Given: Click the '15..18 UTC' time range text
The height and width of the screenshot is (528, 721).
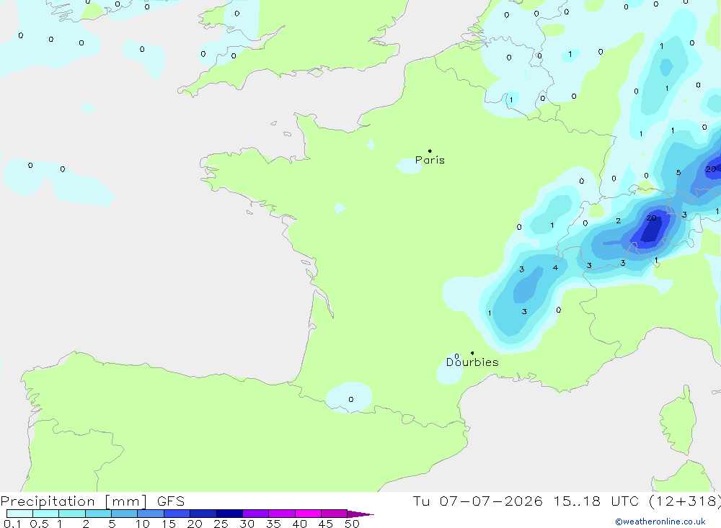Looking at the screenshot, I should coord(596,501).
